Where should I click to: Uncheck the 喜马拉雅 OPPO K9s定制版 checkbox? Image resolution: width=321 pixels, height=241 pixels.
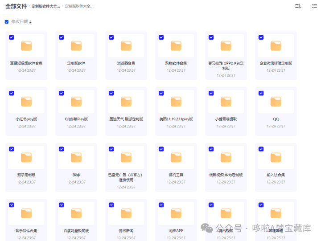pos(211,37)
